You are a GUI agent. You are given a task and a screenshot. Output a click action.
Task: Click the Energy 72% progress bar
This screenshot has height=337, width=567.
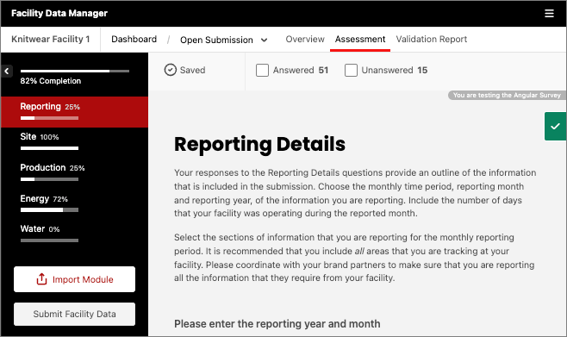(49, 209)
